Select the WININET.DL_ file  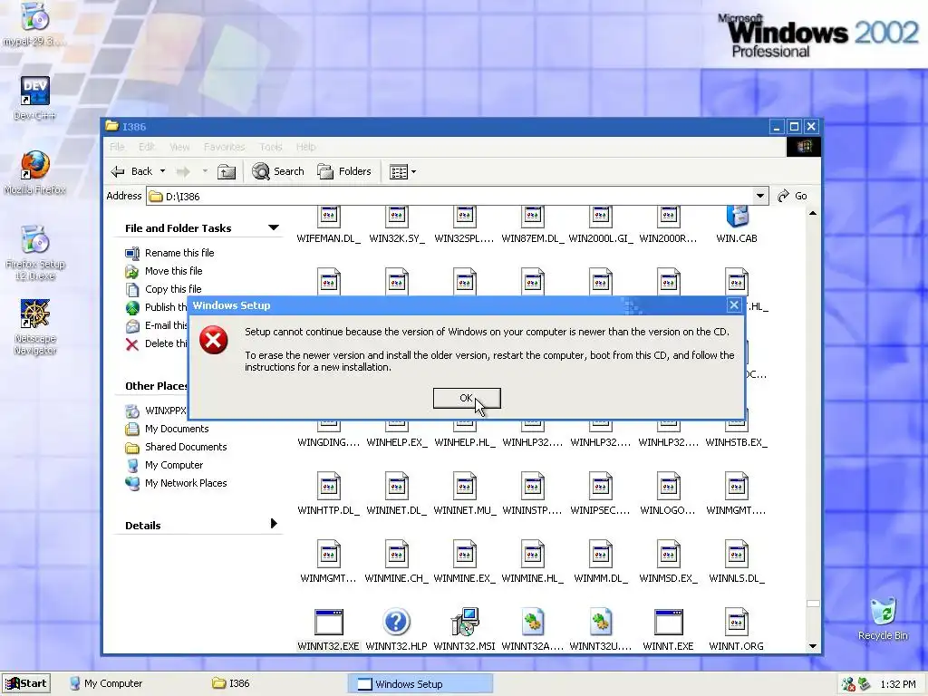(396, 494)
